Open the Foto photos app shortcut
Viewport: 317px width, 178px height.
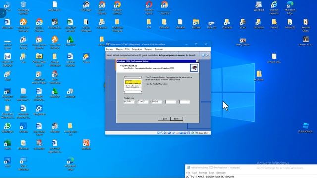8,162
